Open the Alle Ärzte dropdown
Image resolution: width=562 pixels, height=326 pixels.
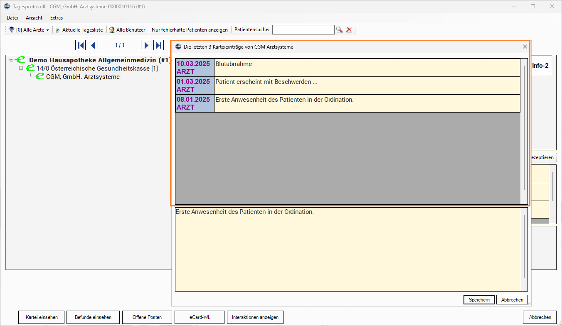coord(29,30)
